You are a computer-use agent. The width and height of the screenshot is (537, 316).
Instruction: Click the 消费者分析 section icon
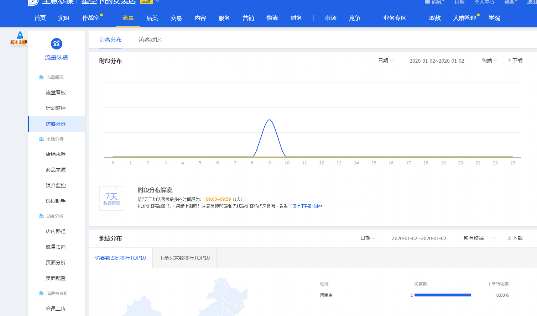pos(41,294)
